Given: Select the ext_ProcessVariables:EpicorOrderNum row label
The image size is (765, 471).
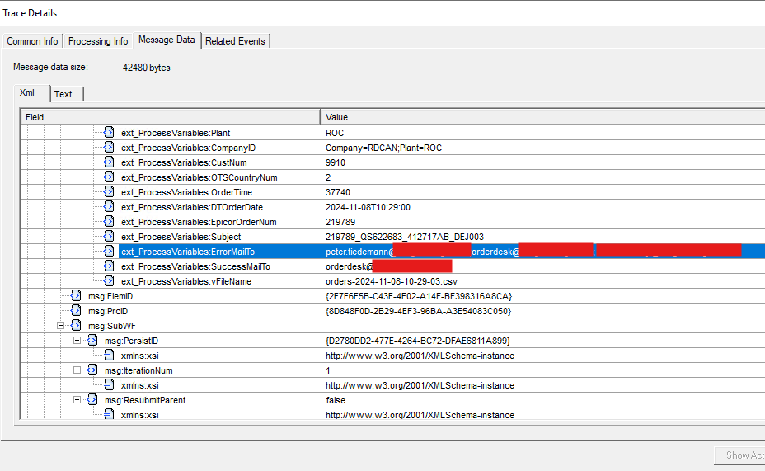Looking at the screenshot, I should (x=199, y=222).
